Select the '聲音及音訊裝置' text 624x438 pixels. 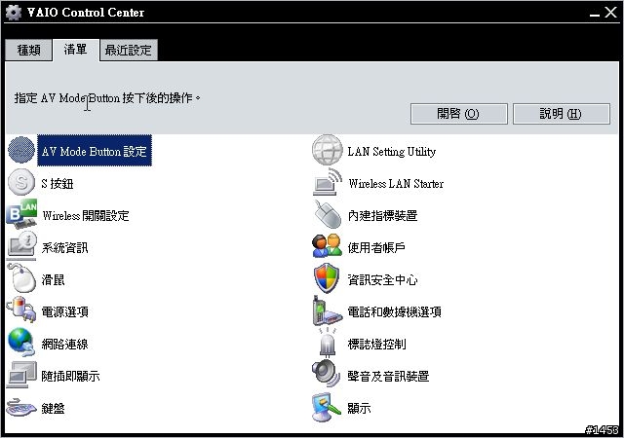click(x=388, y=376)
